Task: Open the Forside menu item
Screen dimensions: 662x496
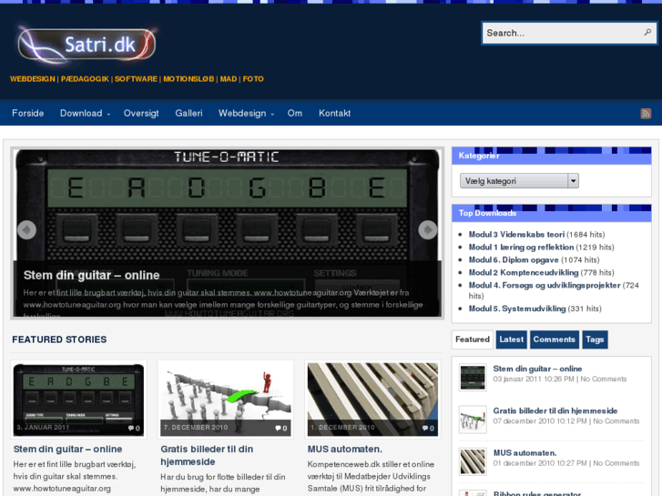Action: pos(28,113)
